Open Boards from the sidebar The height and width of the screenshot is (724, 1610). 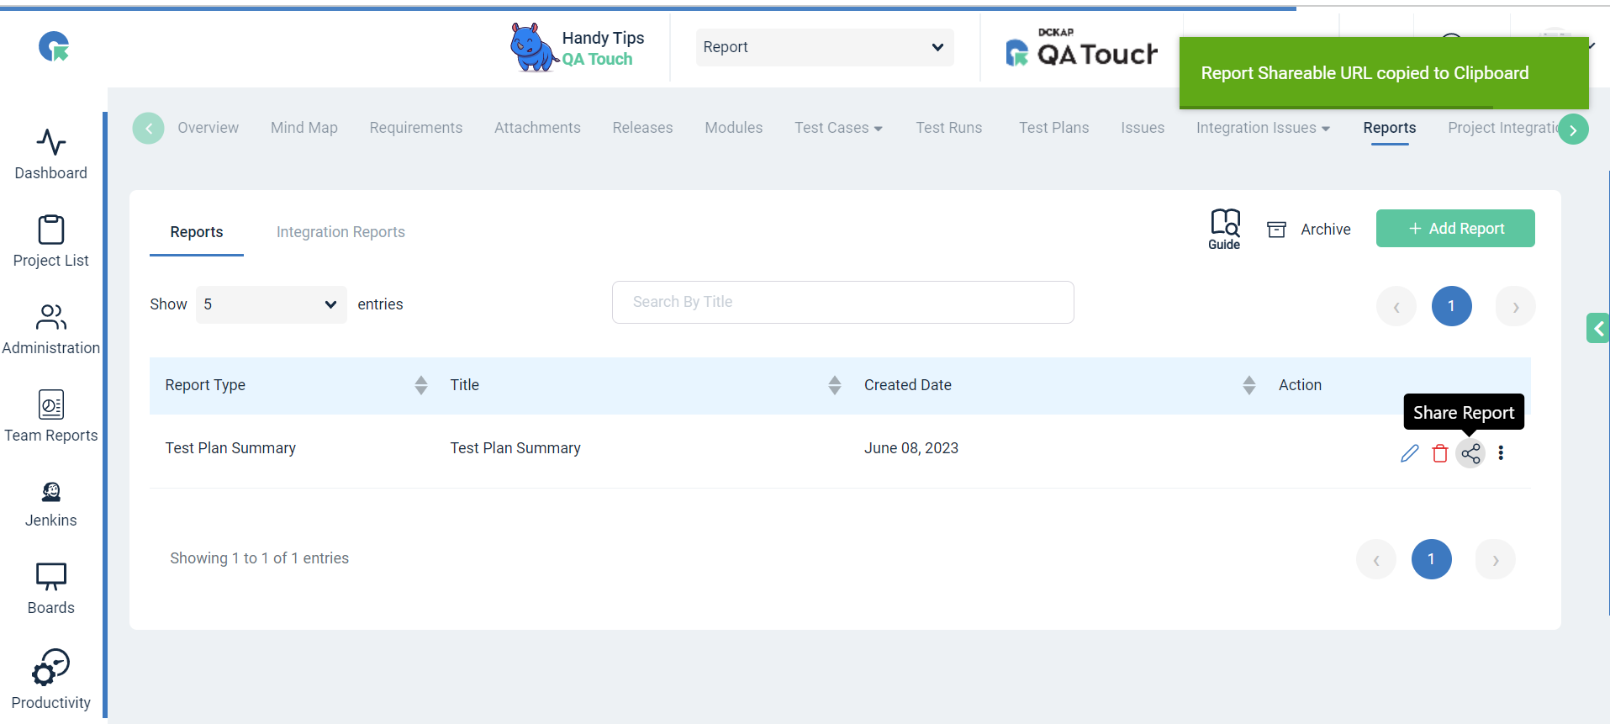50,589
